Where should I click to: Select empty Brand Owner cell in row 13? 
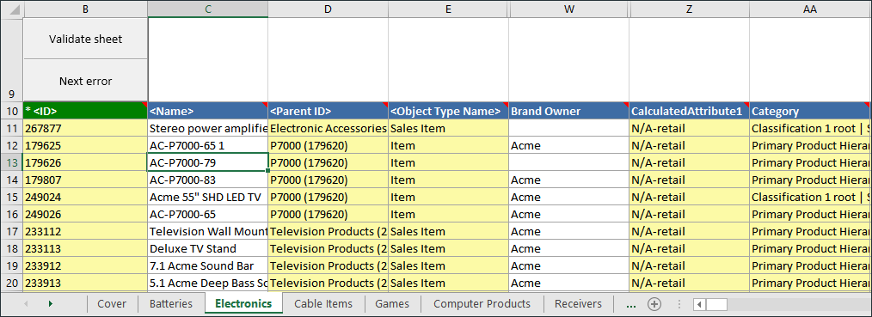point(568,162)
